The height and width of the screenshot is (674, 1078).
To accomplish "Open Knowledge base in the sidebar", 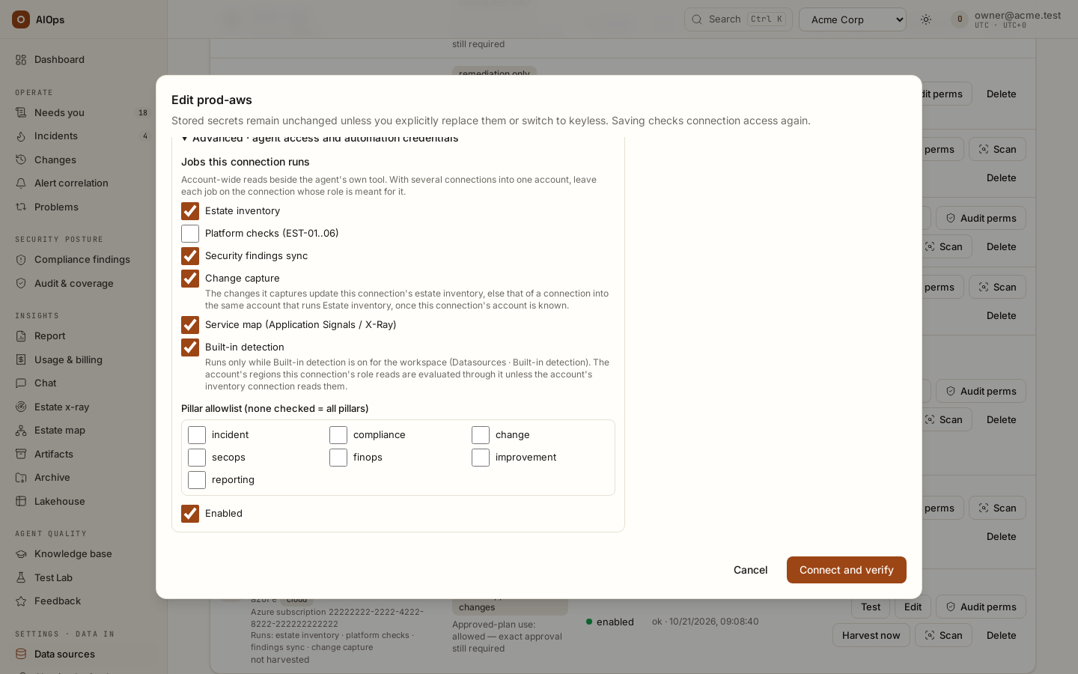I will point(83,554).
